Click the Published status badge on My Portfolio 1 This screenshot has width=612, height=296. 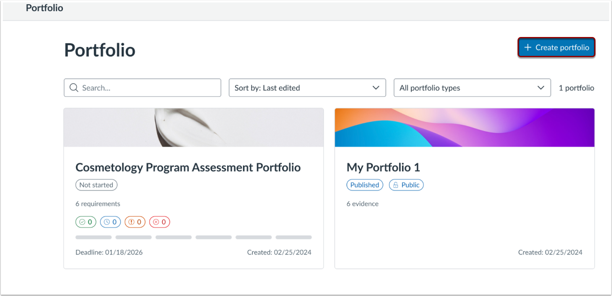pos(364,185)
